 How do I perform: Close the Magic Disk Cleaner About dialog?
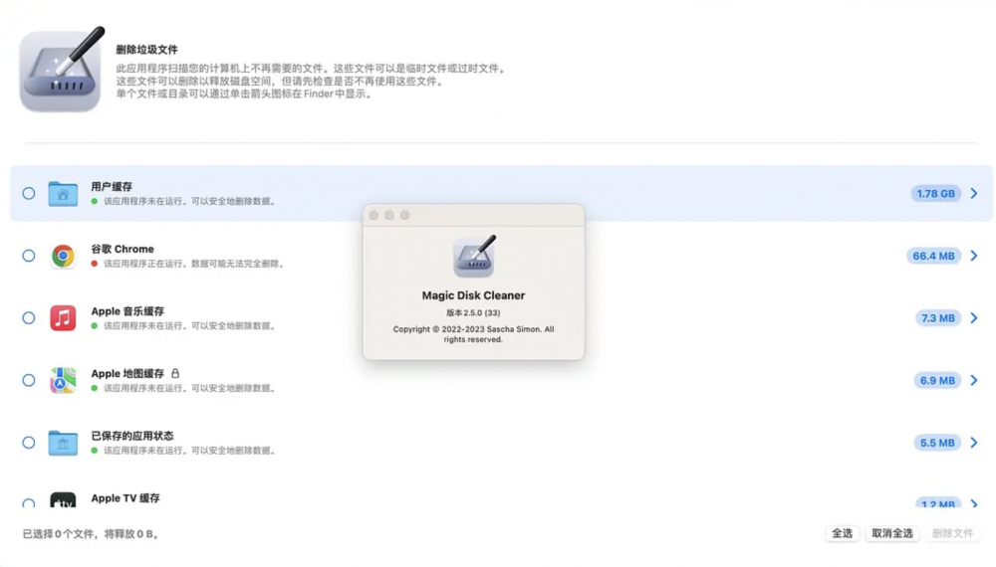373,215
